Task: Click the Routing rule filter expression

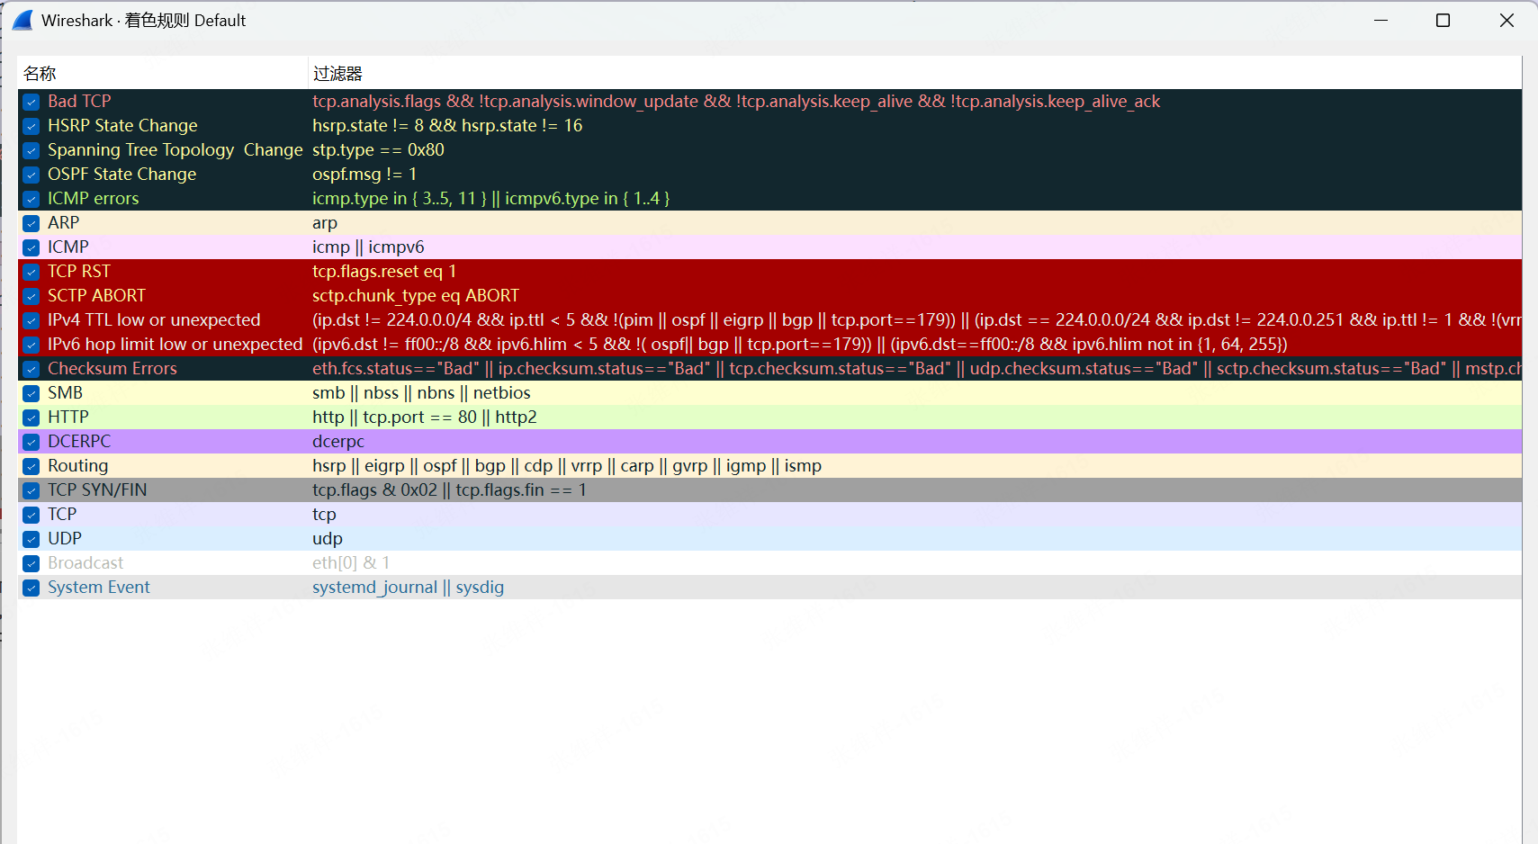Action: [x=566, y=466]
